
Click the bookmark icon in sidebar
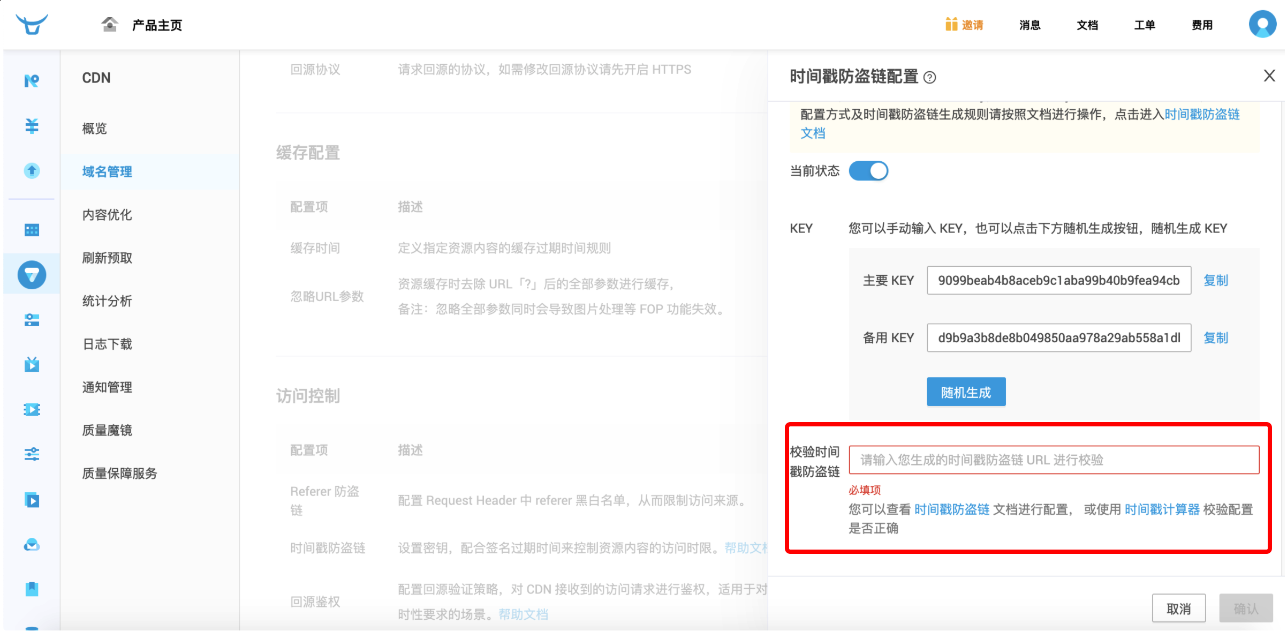coord(32,589)
